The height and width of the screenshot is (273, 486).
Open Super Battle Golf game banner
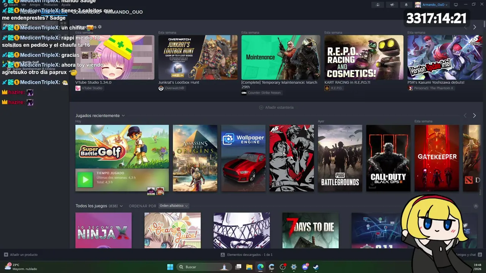point(122,147)
